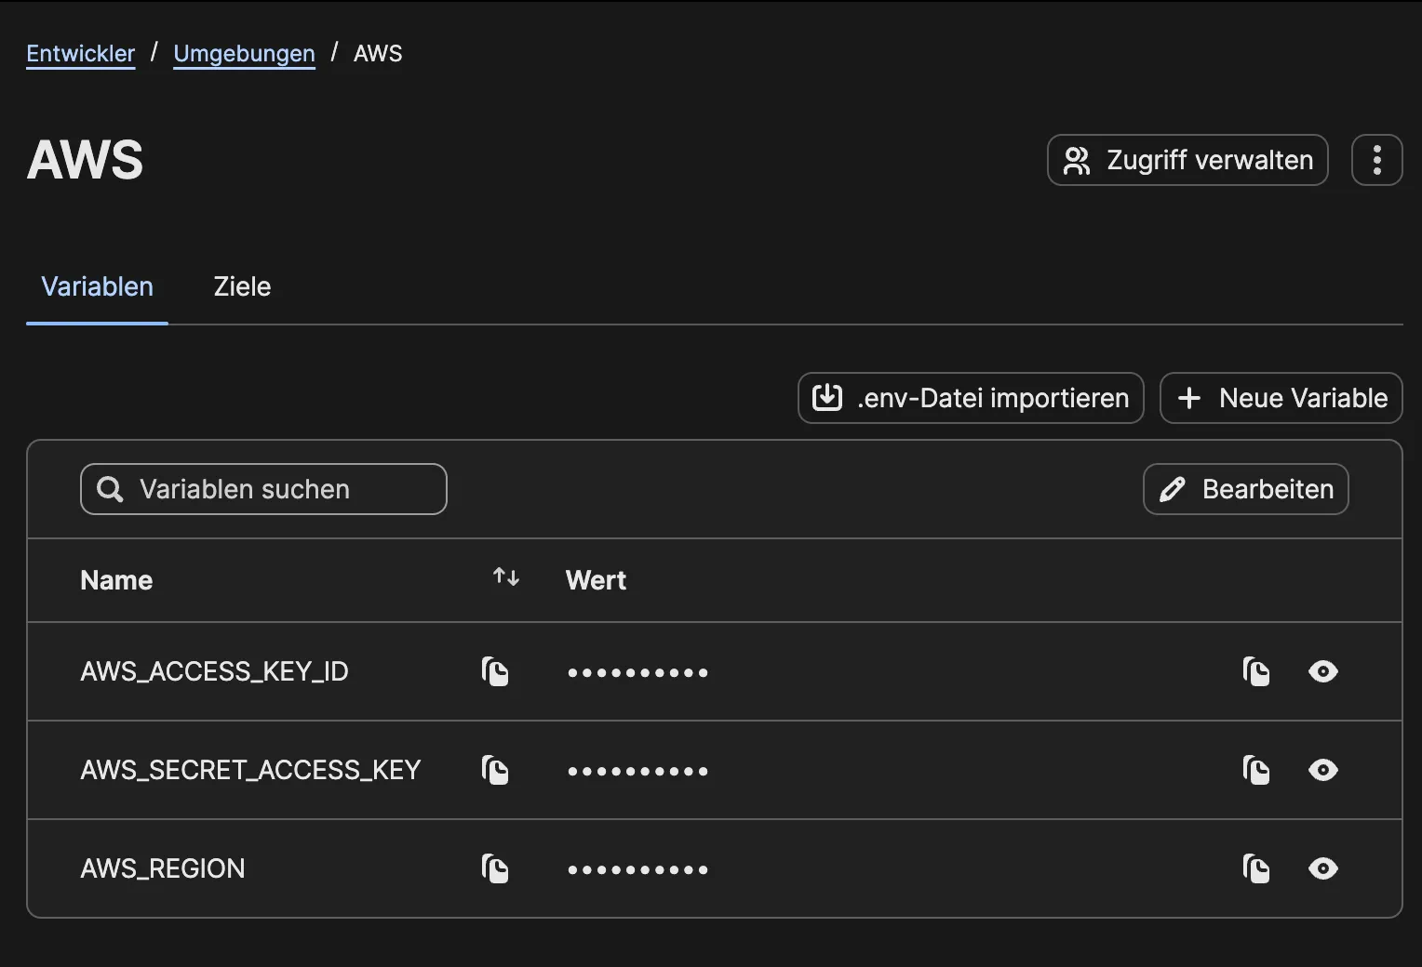The image size is (1422, 967).
Task: Sort variables by Name using arrows icon
Action: 506,577
